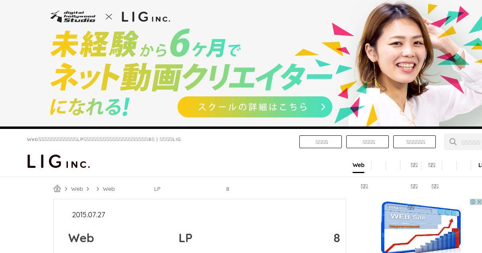Click the third outlined header button

[x=415, y=142]
